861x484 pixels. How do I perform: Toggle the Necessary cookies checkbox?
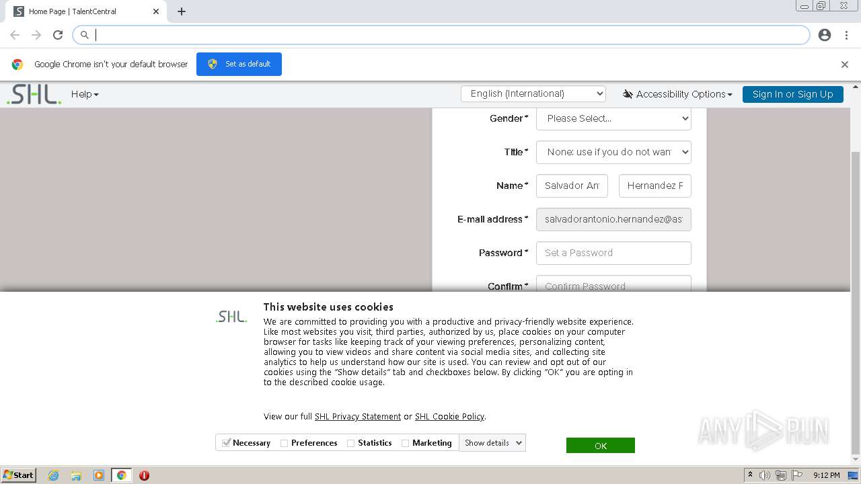(x=226, y=443)
